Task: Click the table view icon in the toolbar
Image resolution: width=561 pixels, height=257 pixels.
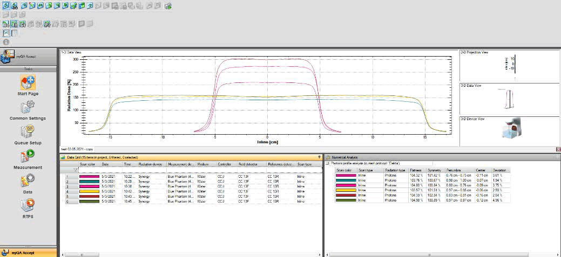Action: click(15, 33)
